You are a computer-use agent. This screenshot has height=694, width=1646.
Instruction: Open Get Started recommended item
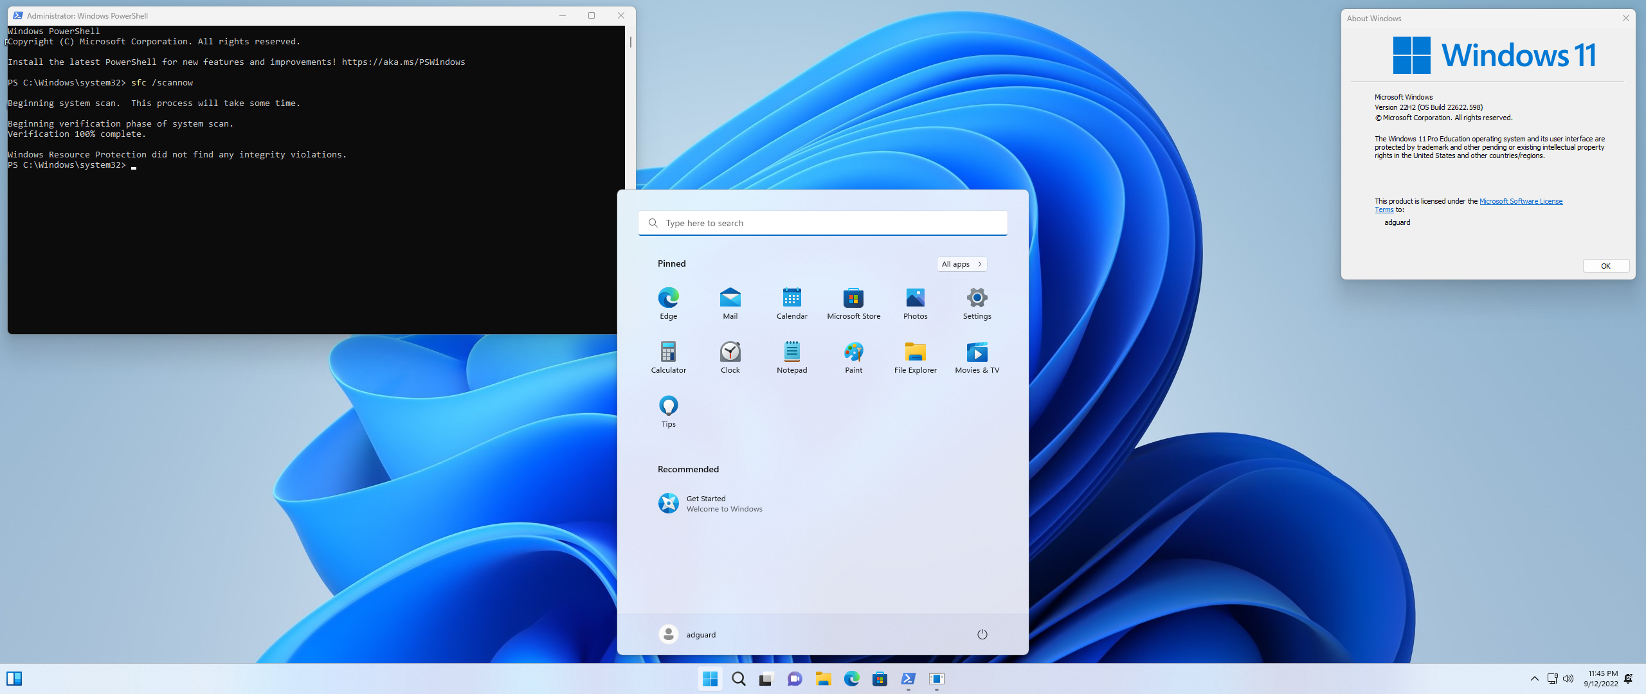pyautogui.click(x=710, y=503)
